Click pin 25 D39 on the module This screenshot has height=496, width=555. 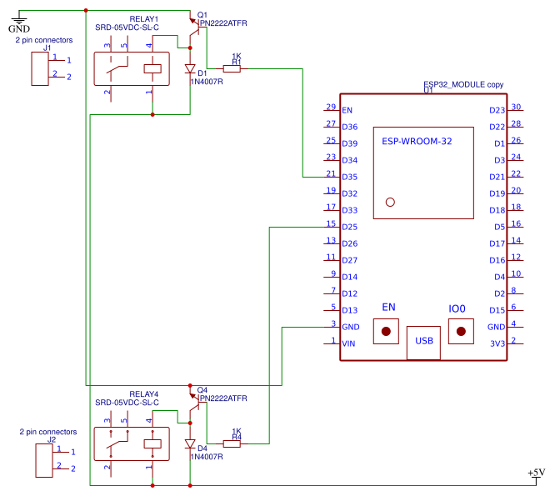(x=332, y=143)
